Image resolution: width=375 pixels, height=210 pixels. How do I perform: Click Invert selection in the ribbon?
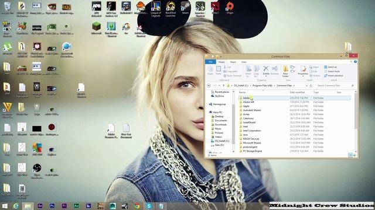(x=333, y=76)
